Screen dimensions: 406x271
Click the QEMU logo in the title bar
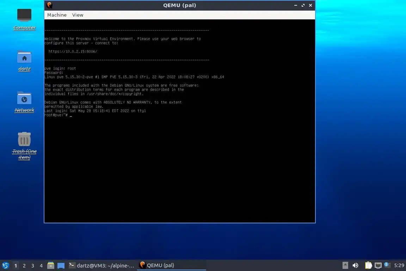49,5
